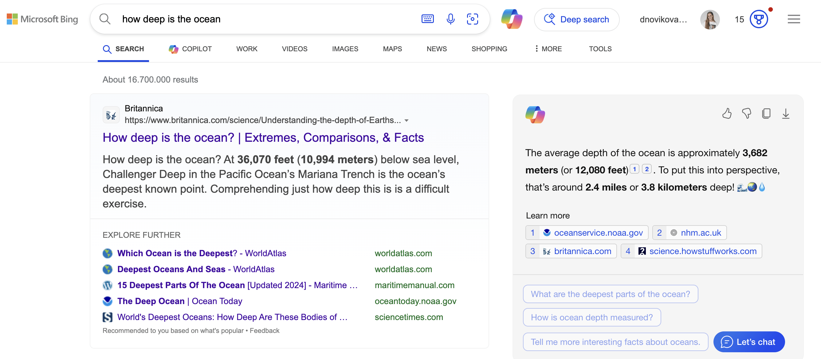This screenshot has width=821, height=359.
Task: Click NOAA icon beside Deep Ocean result
Action: point(108,301)
